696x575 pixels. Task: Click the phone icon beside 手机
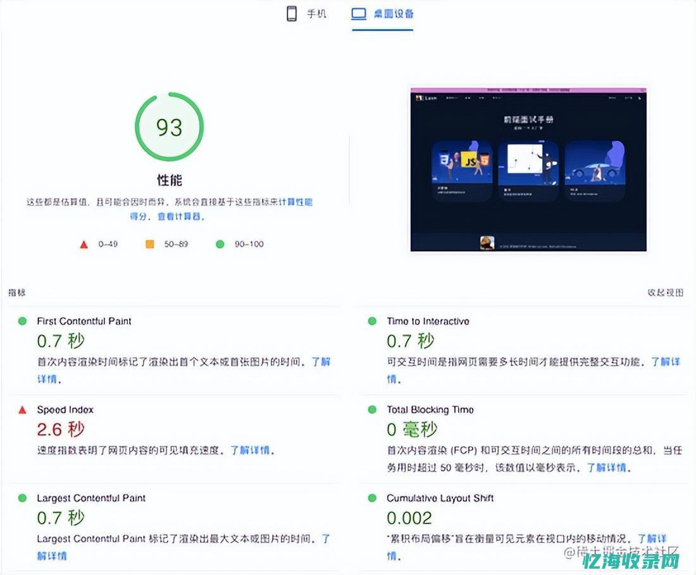pos(291,14)
